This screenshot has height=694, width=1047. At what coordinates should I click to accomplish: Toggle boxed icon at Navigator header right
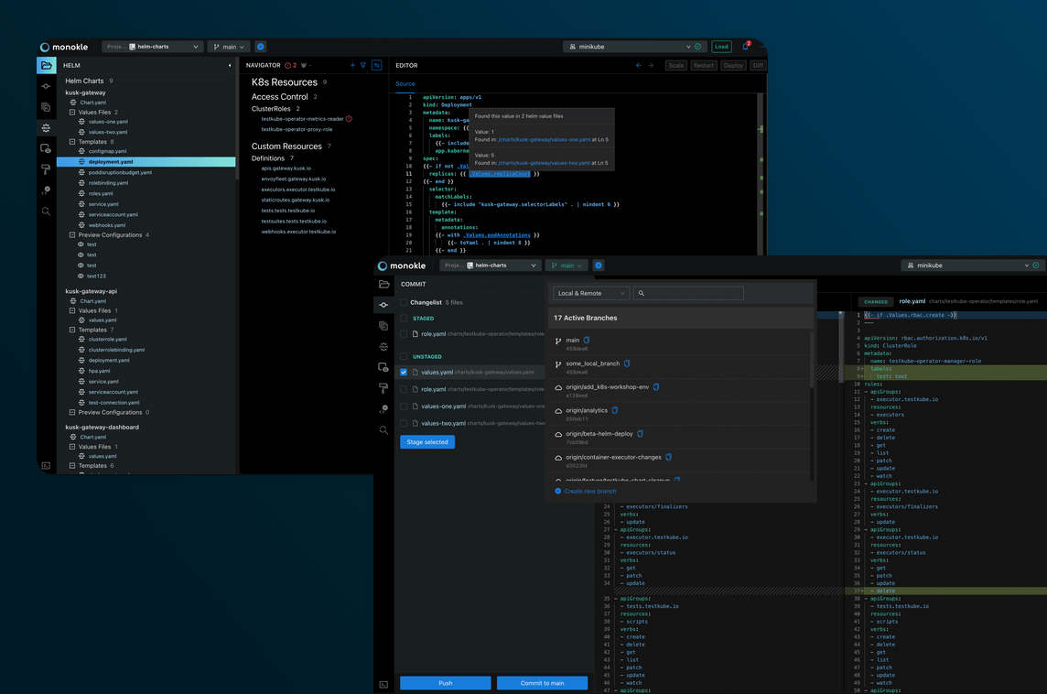click(x=376, y=65)
